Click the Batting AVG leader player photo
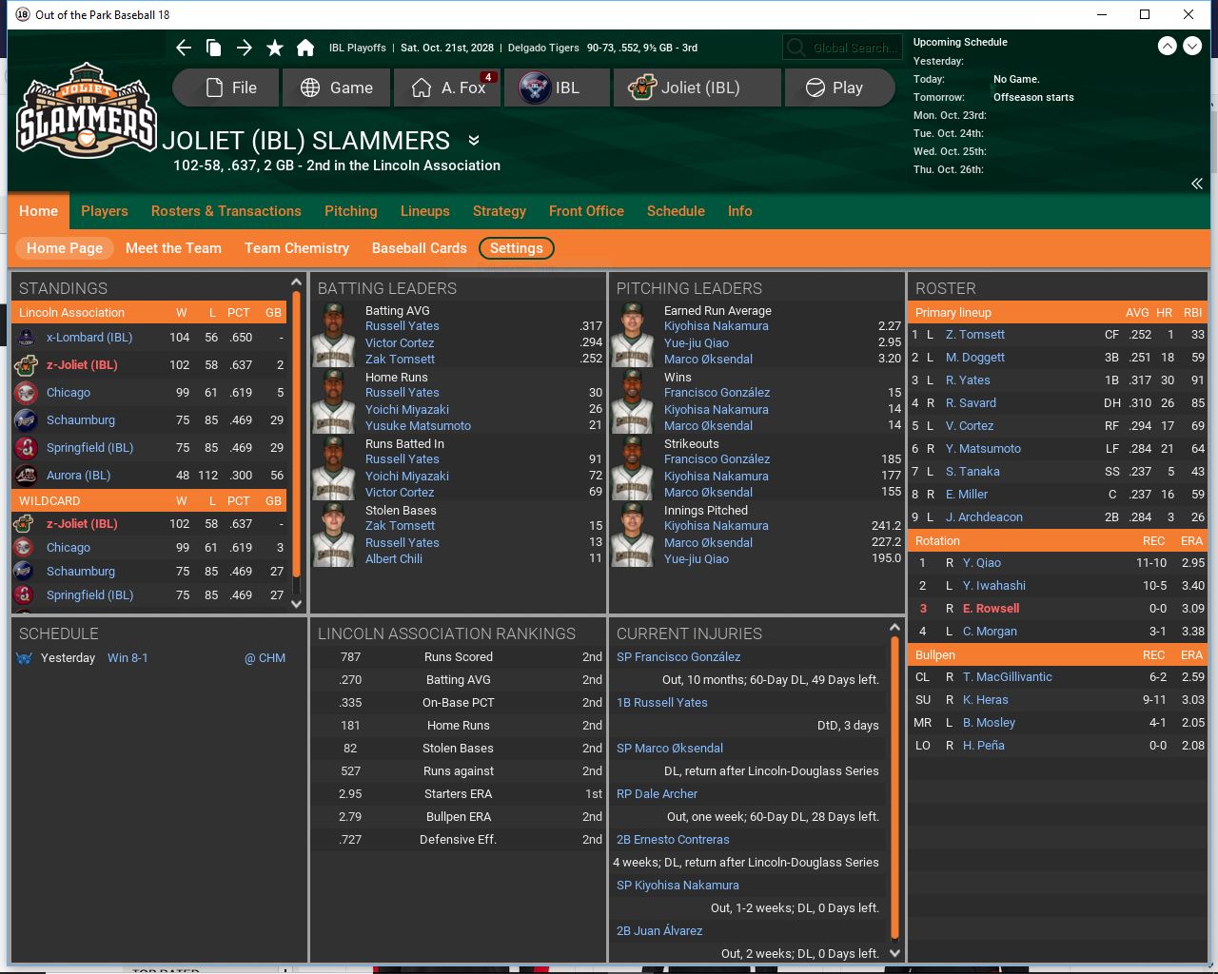Image resolution: width=1218 pixels, height=974 pixels. (x=334, y=335)
